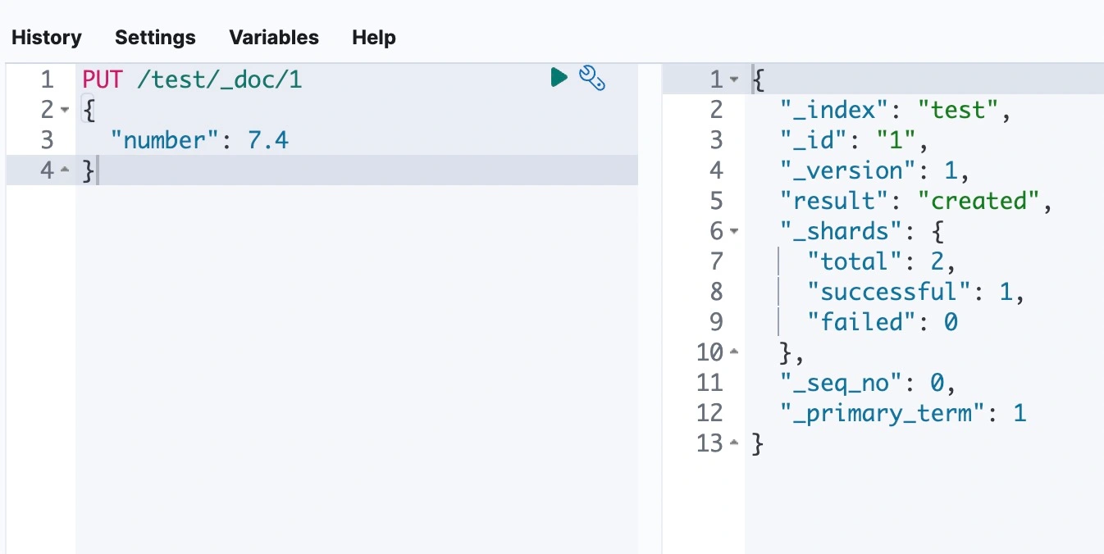Click the fold arrow at response line 10
1104x554 pixels.
pos(734,352)
